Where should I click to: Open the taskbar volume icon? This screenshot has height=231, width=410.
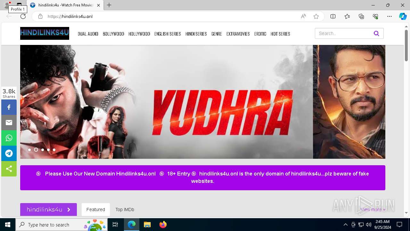[x=369, y=225]
